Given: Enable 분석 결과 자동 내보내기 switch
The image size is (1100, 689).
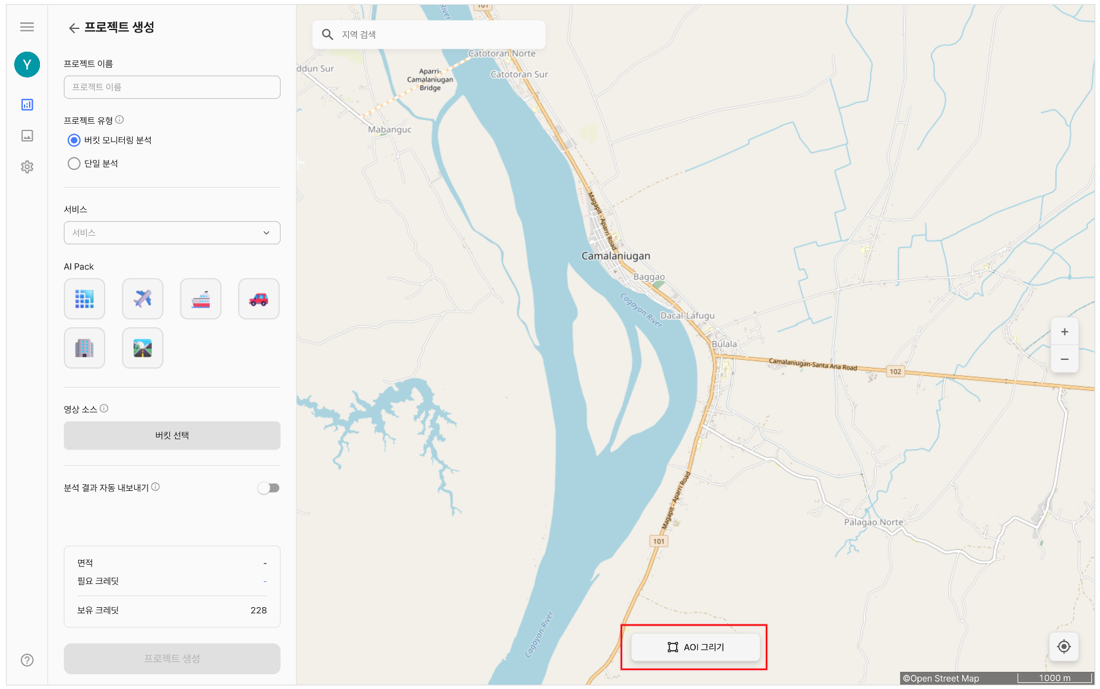Looking at the screenshot, I should (268, 488).
